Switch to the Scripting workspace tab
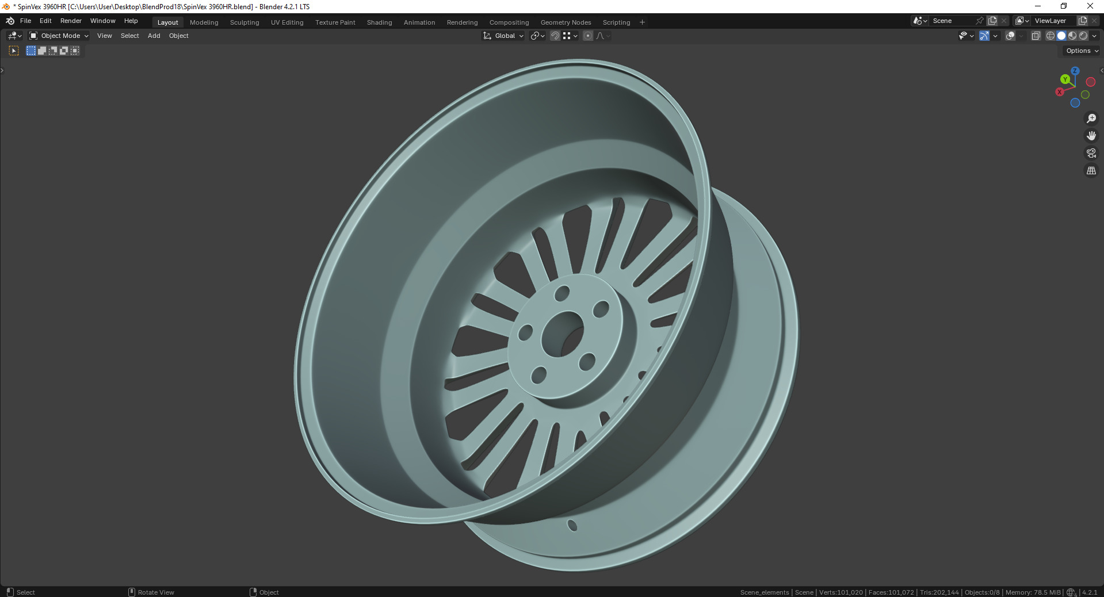Screen dimensions: 1104x597 click(617, 22)
